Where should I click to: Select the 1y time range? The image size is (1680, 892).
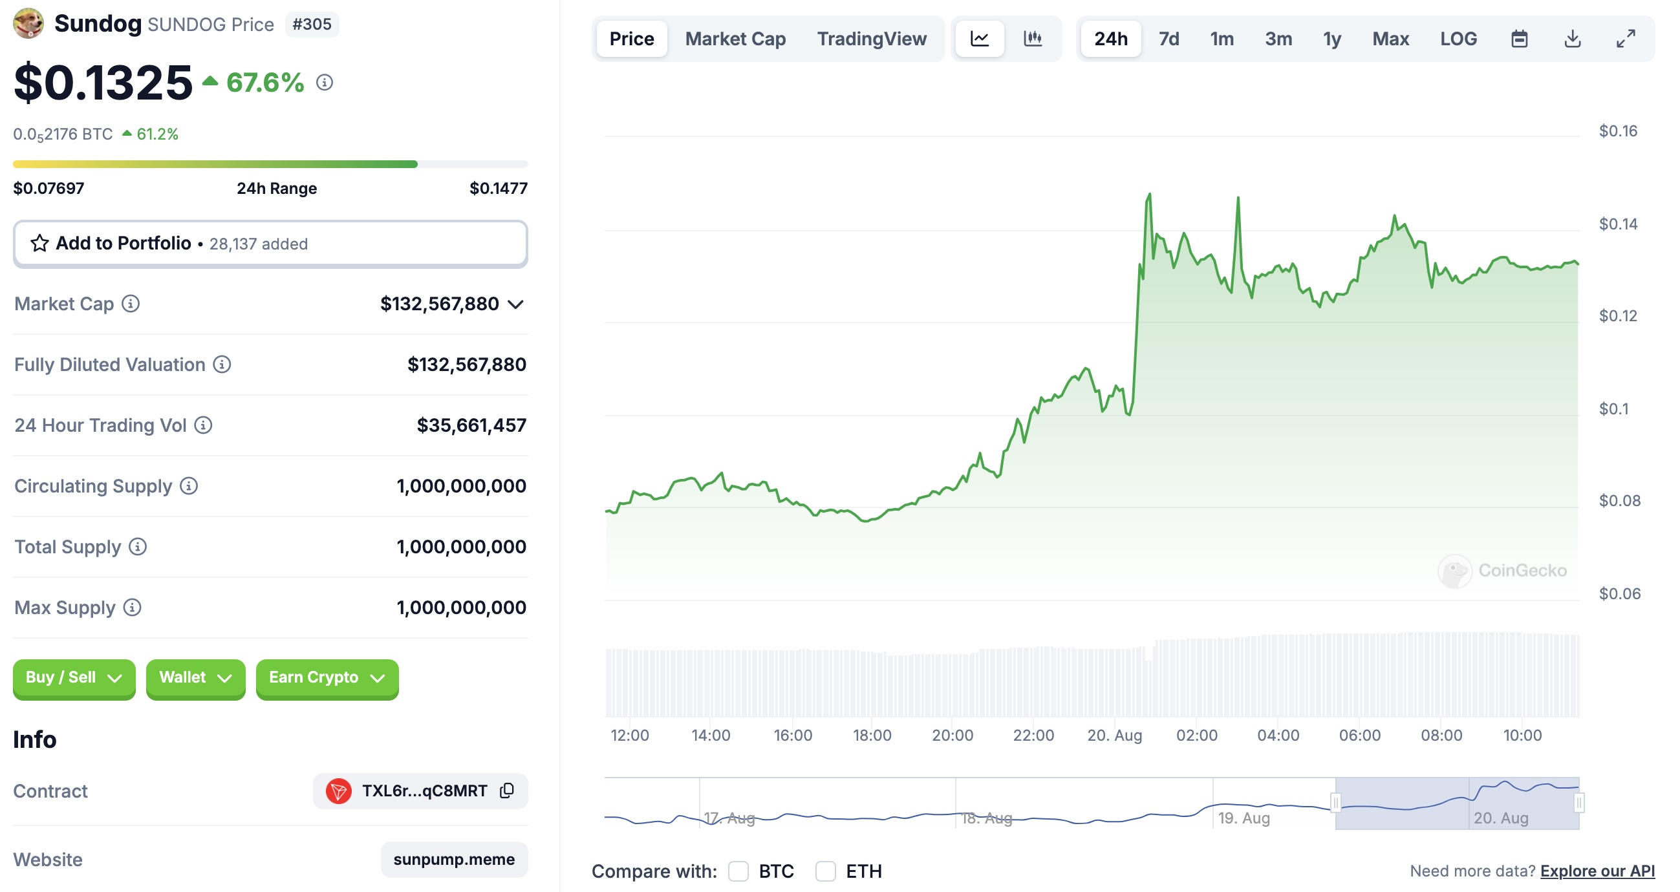(1331, 39)
